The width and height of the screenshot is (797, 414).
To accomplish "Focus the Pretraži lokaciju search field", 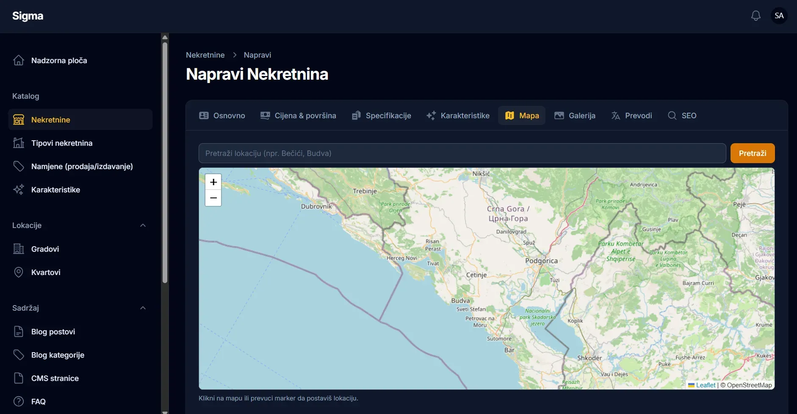I will pyautogui.click(x=462, y=153).
